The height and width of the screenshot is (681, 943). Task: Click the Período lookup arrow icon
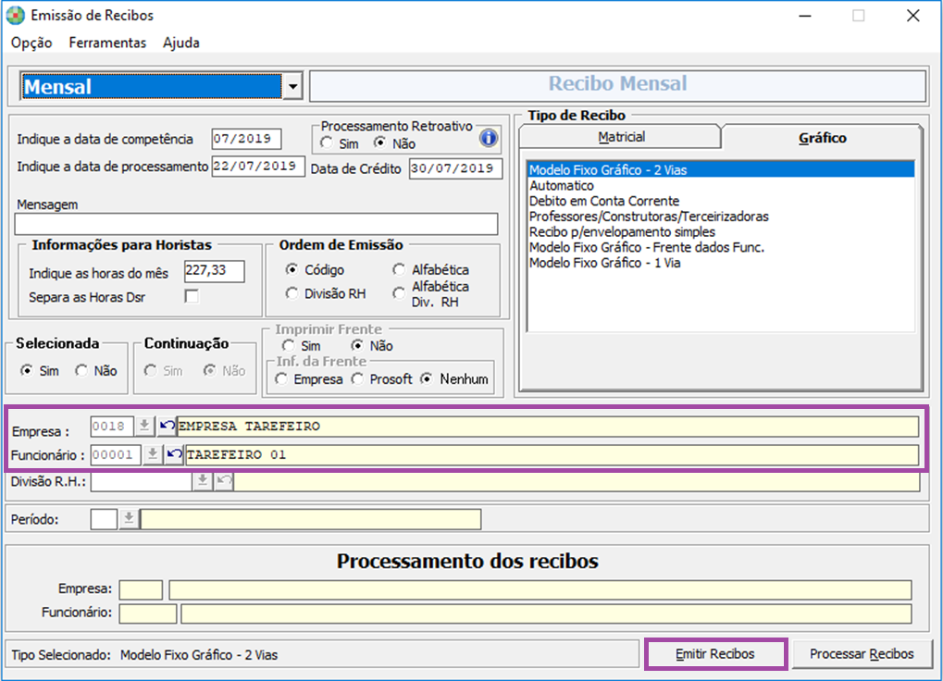tap(129, 519)
